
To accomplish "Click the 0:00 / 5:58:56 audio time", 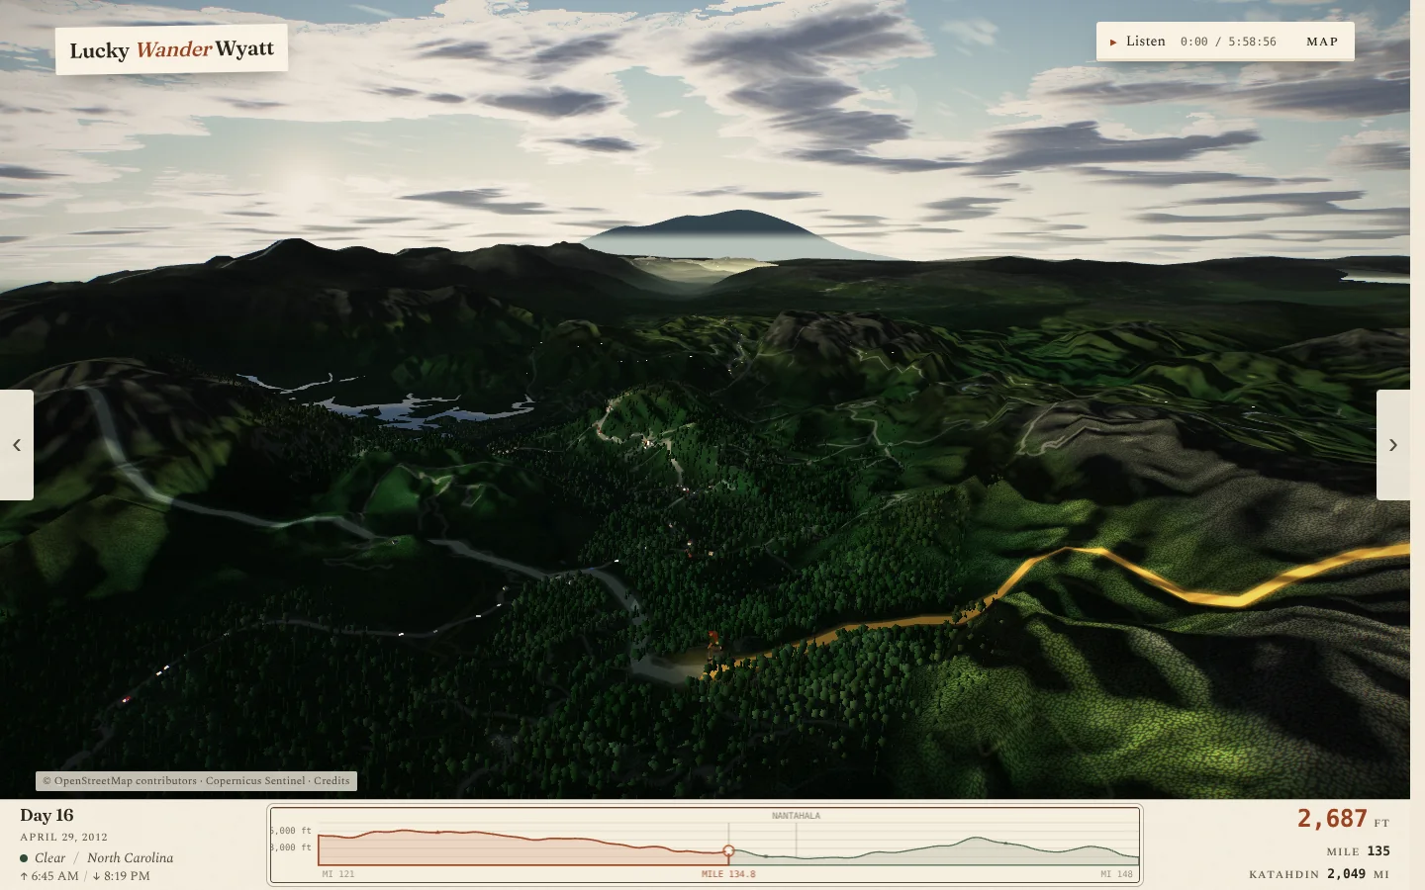I will pos(1228,42).
